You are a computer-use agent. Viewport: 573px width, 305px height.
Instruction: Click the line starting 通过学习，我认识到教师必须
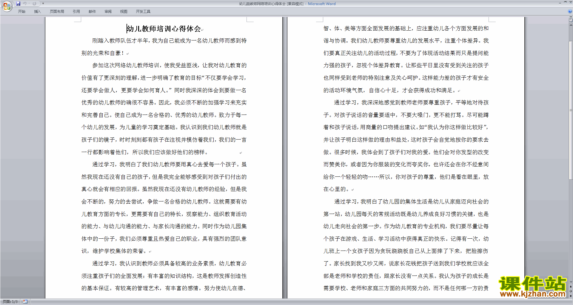(x=169, y=264)
